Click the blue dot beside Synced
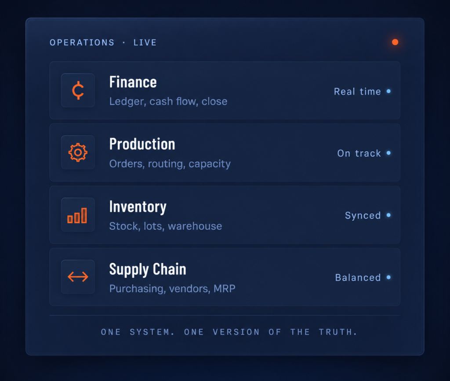 pos(388,215)
